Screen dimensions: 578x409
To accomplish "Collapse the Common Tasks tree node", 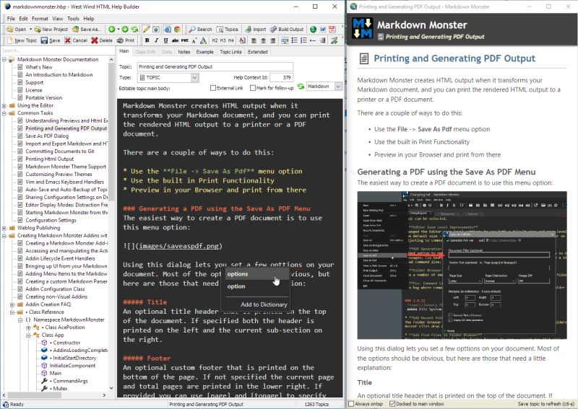I will point(4,113).
